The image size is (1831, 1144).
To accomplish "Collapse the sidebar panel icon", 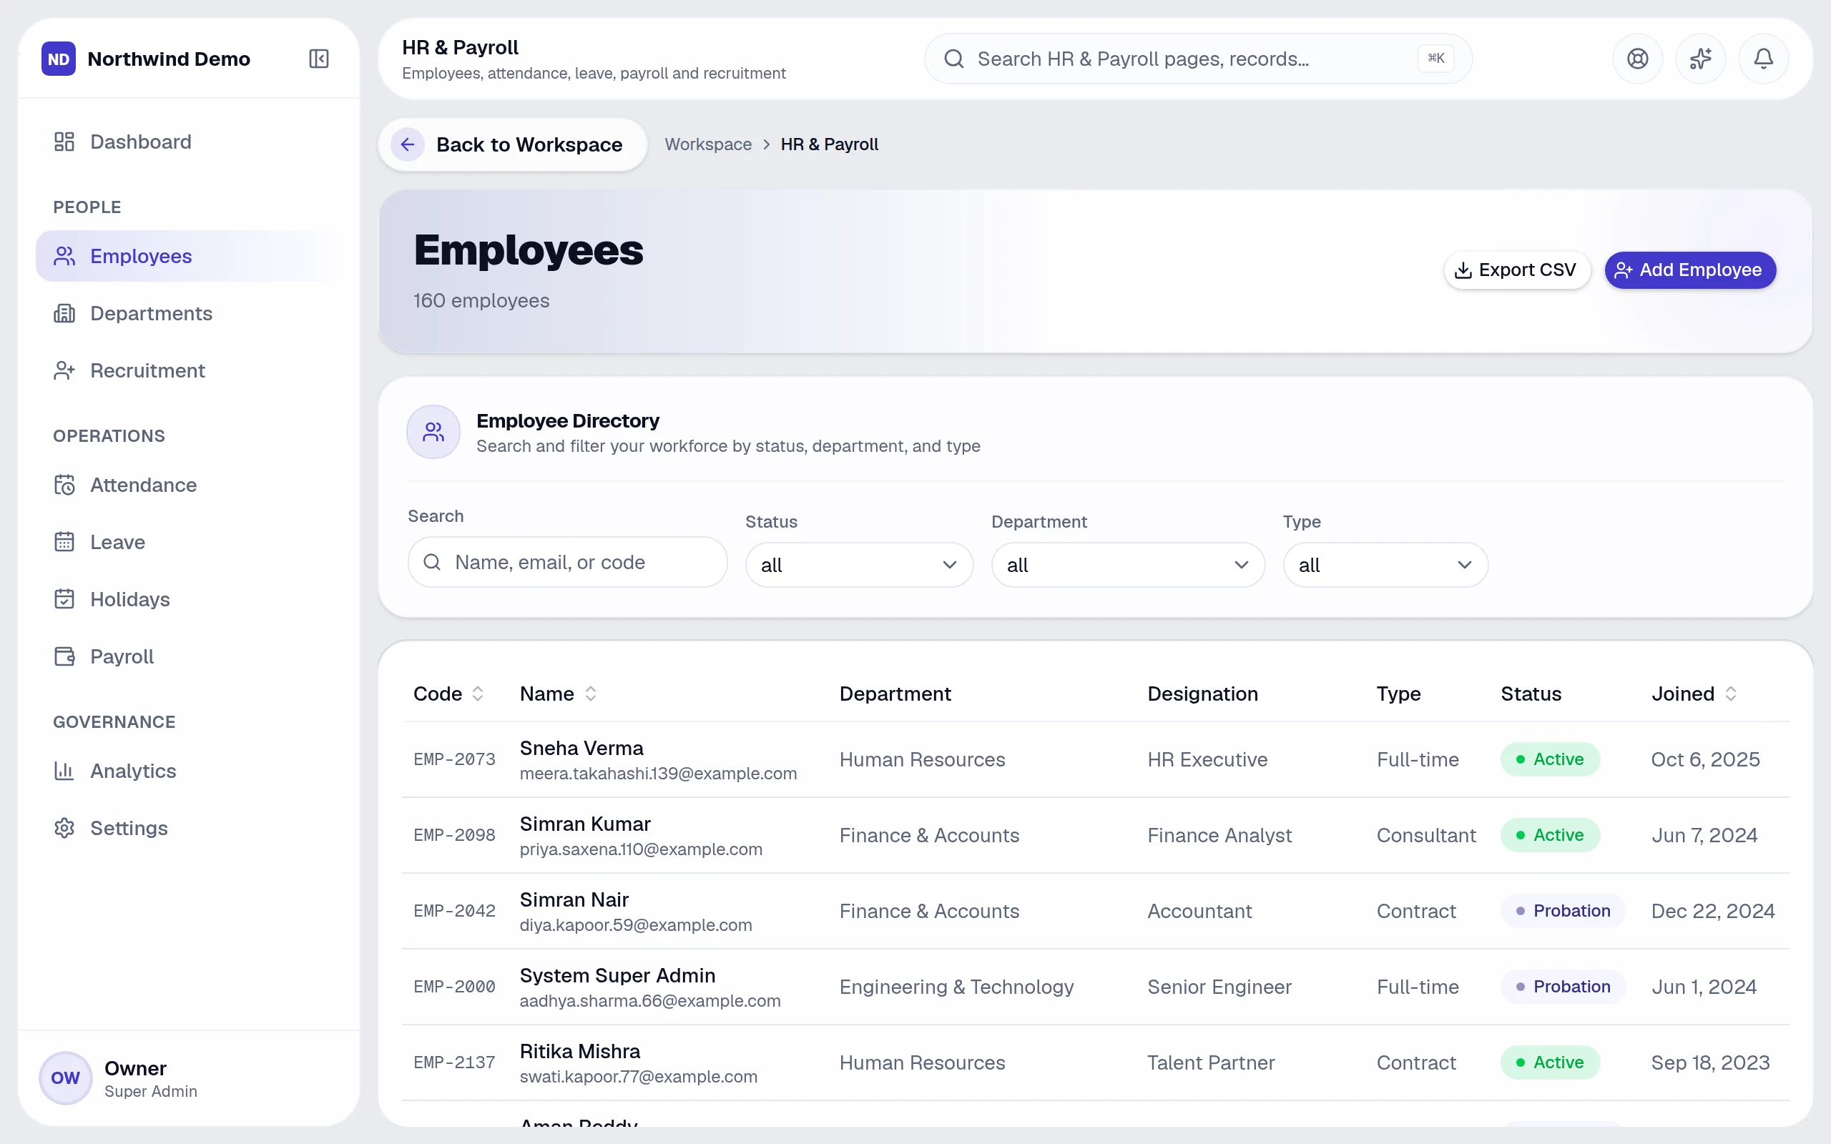I will [x=318, y=58].
